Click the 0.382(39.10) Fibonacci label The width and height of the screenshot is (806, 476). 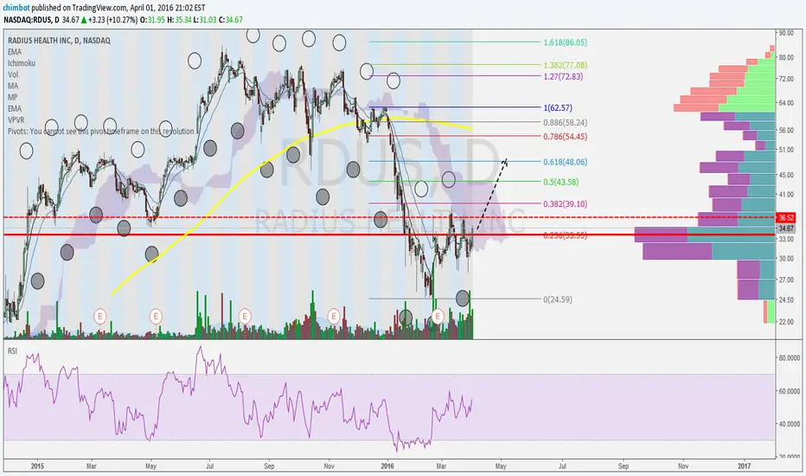(x=566, y=204)
